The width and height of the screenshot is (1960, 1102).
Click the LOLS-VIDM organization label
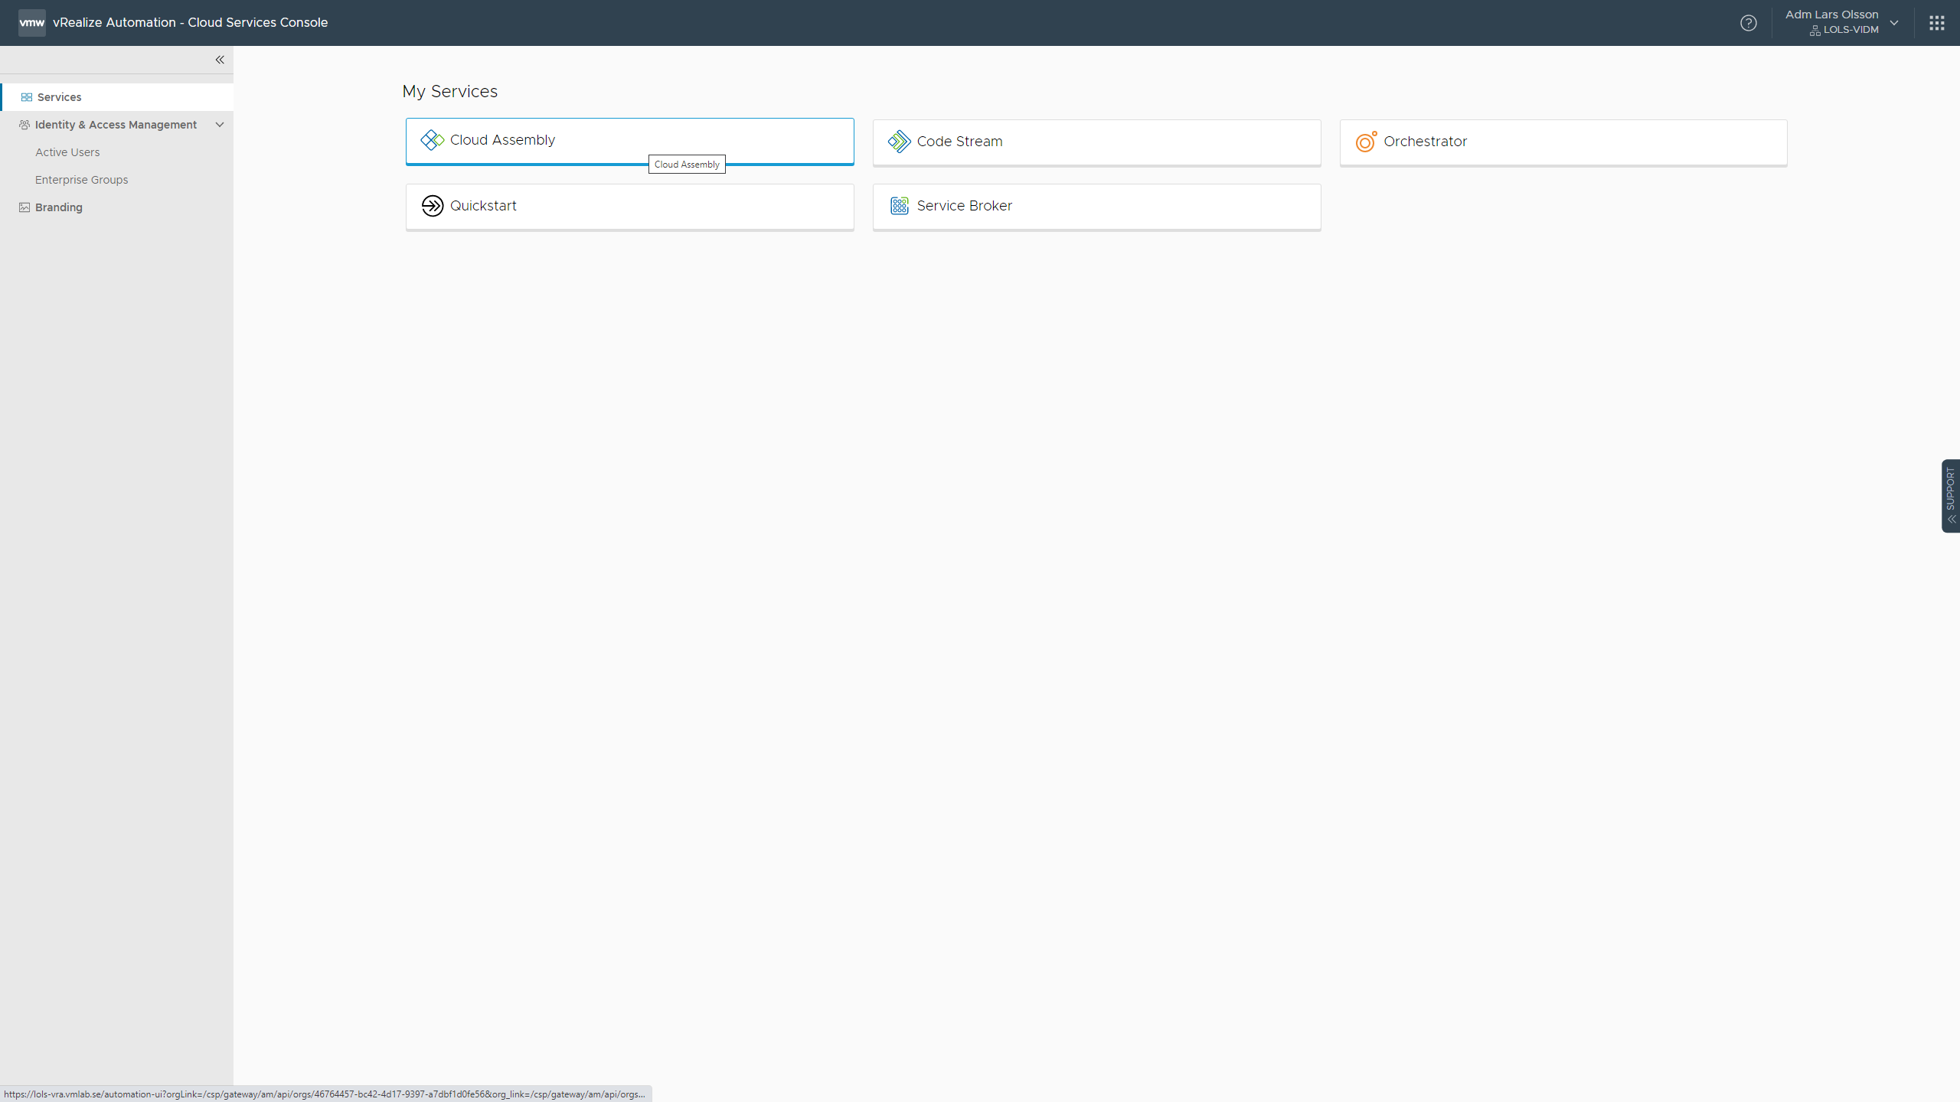pyautogui.click(x=1851, y=30)
